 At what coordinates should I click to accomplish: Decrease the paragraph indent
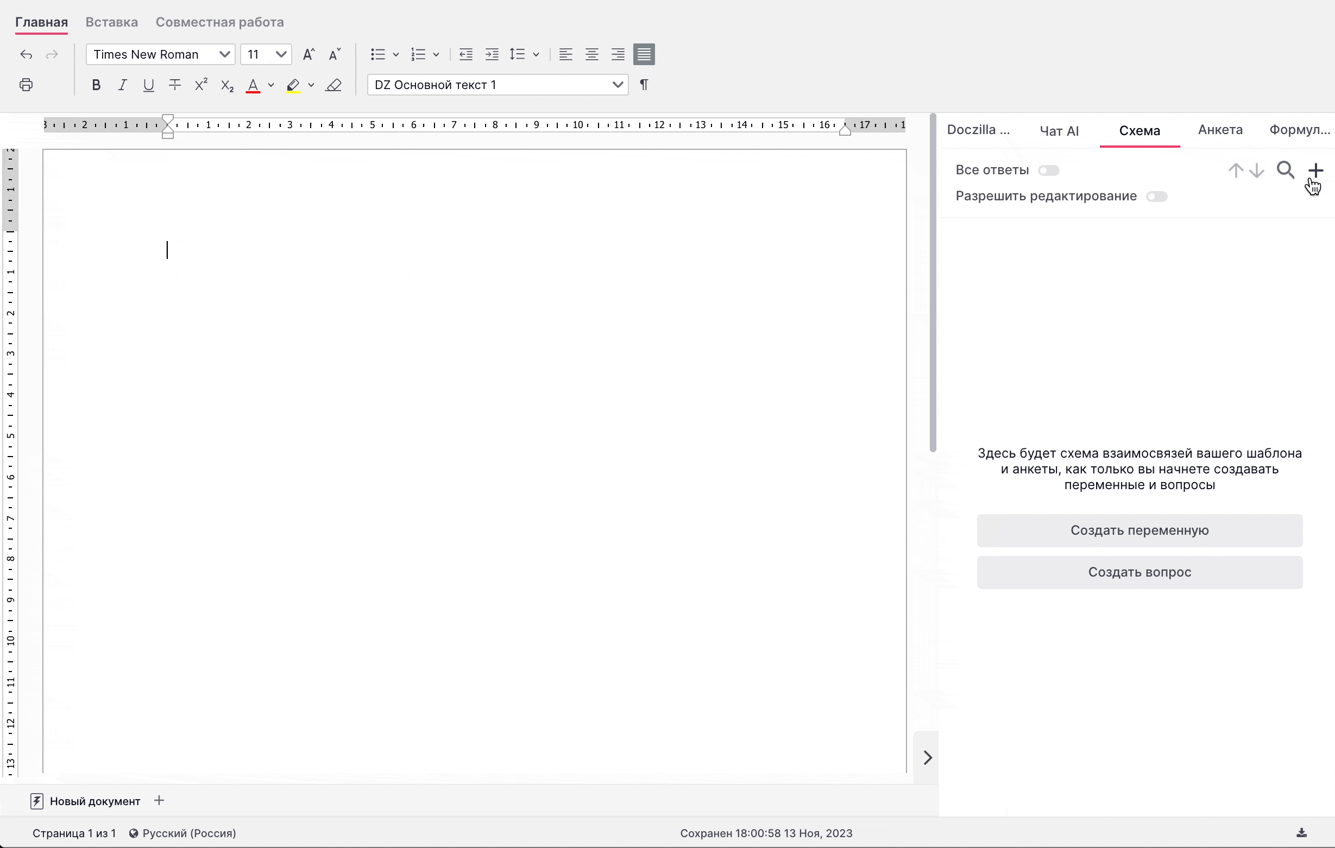(465, 54)
